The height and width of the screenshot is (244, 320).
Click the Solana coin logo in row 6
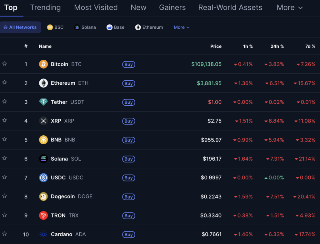43,159
